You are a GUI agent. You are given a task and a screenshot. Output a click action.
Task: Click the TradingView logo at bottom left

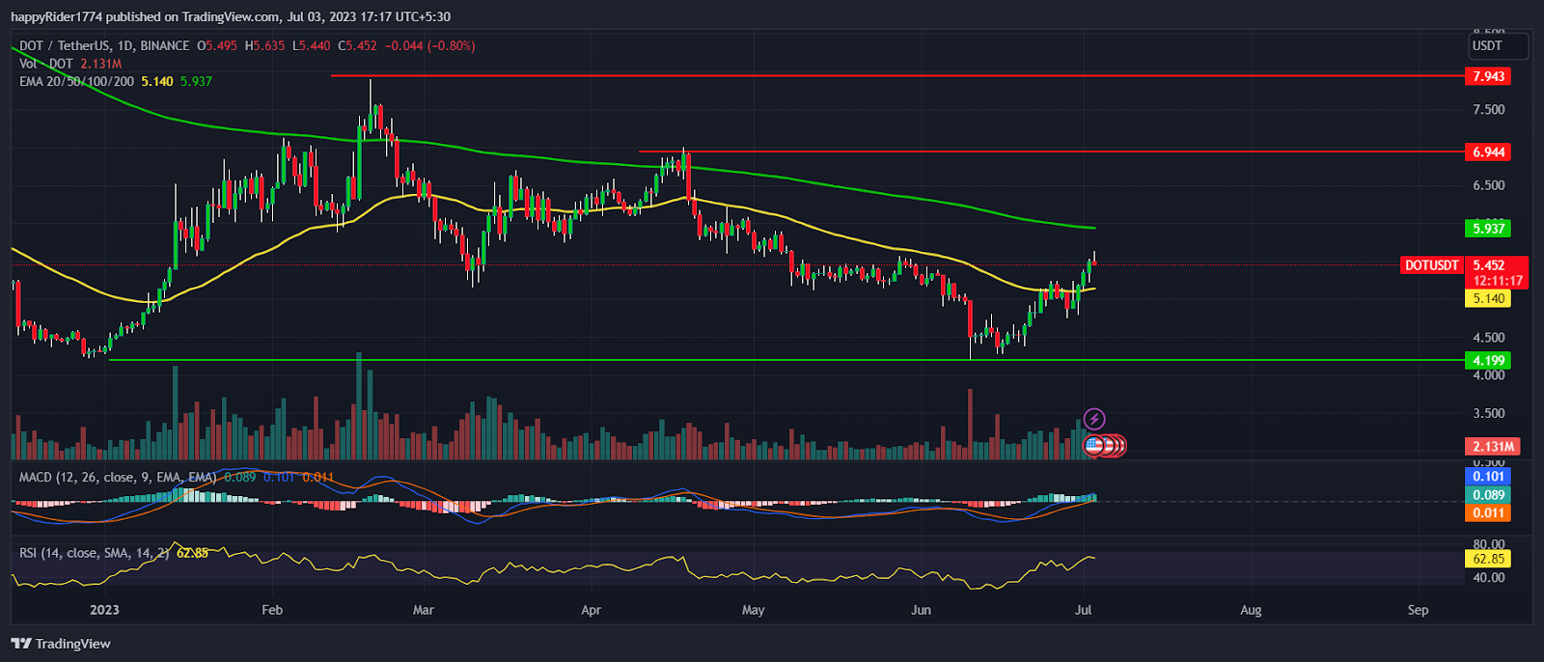point(61,644)
